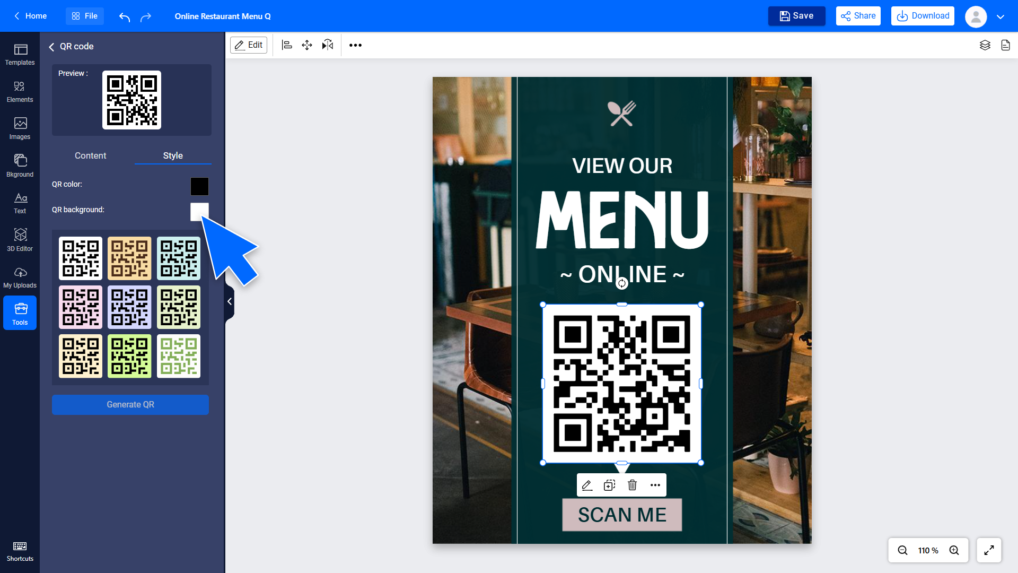Open the Layers panel icon
The height and width of the screenshot is (573, 1018).
(985, 45)
